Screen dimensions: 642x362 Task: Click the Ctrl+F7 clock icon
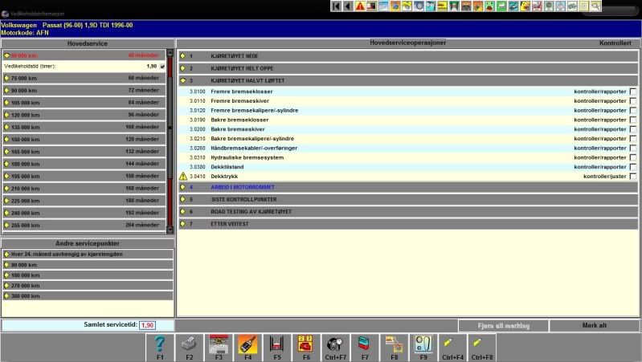pos(335,344)
